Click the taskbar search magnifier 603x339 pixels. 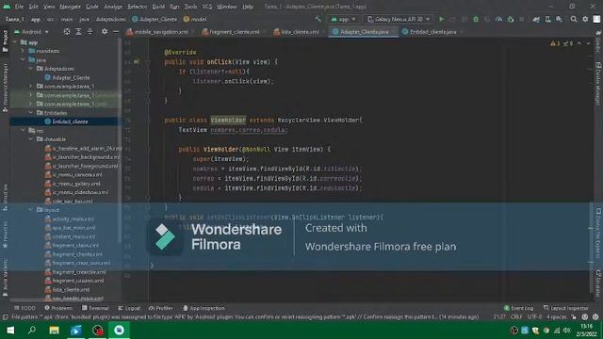click(x=32, y=331)
